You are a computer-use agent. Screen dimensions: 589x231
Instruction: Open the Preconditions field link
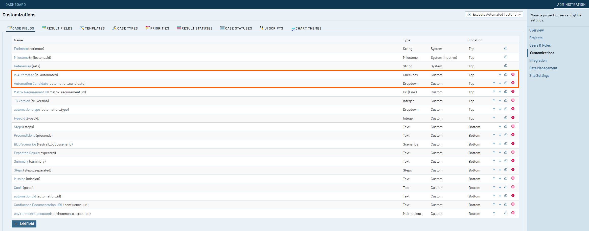[x=25, y=136]
